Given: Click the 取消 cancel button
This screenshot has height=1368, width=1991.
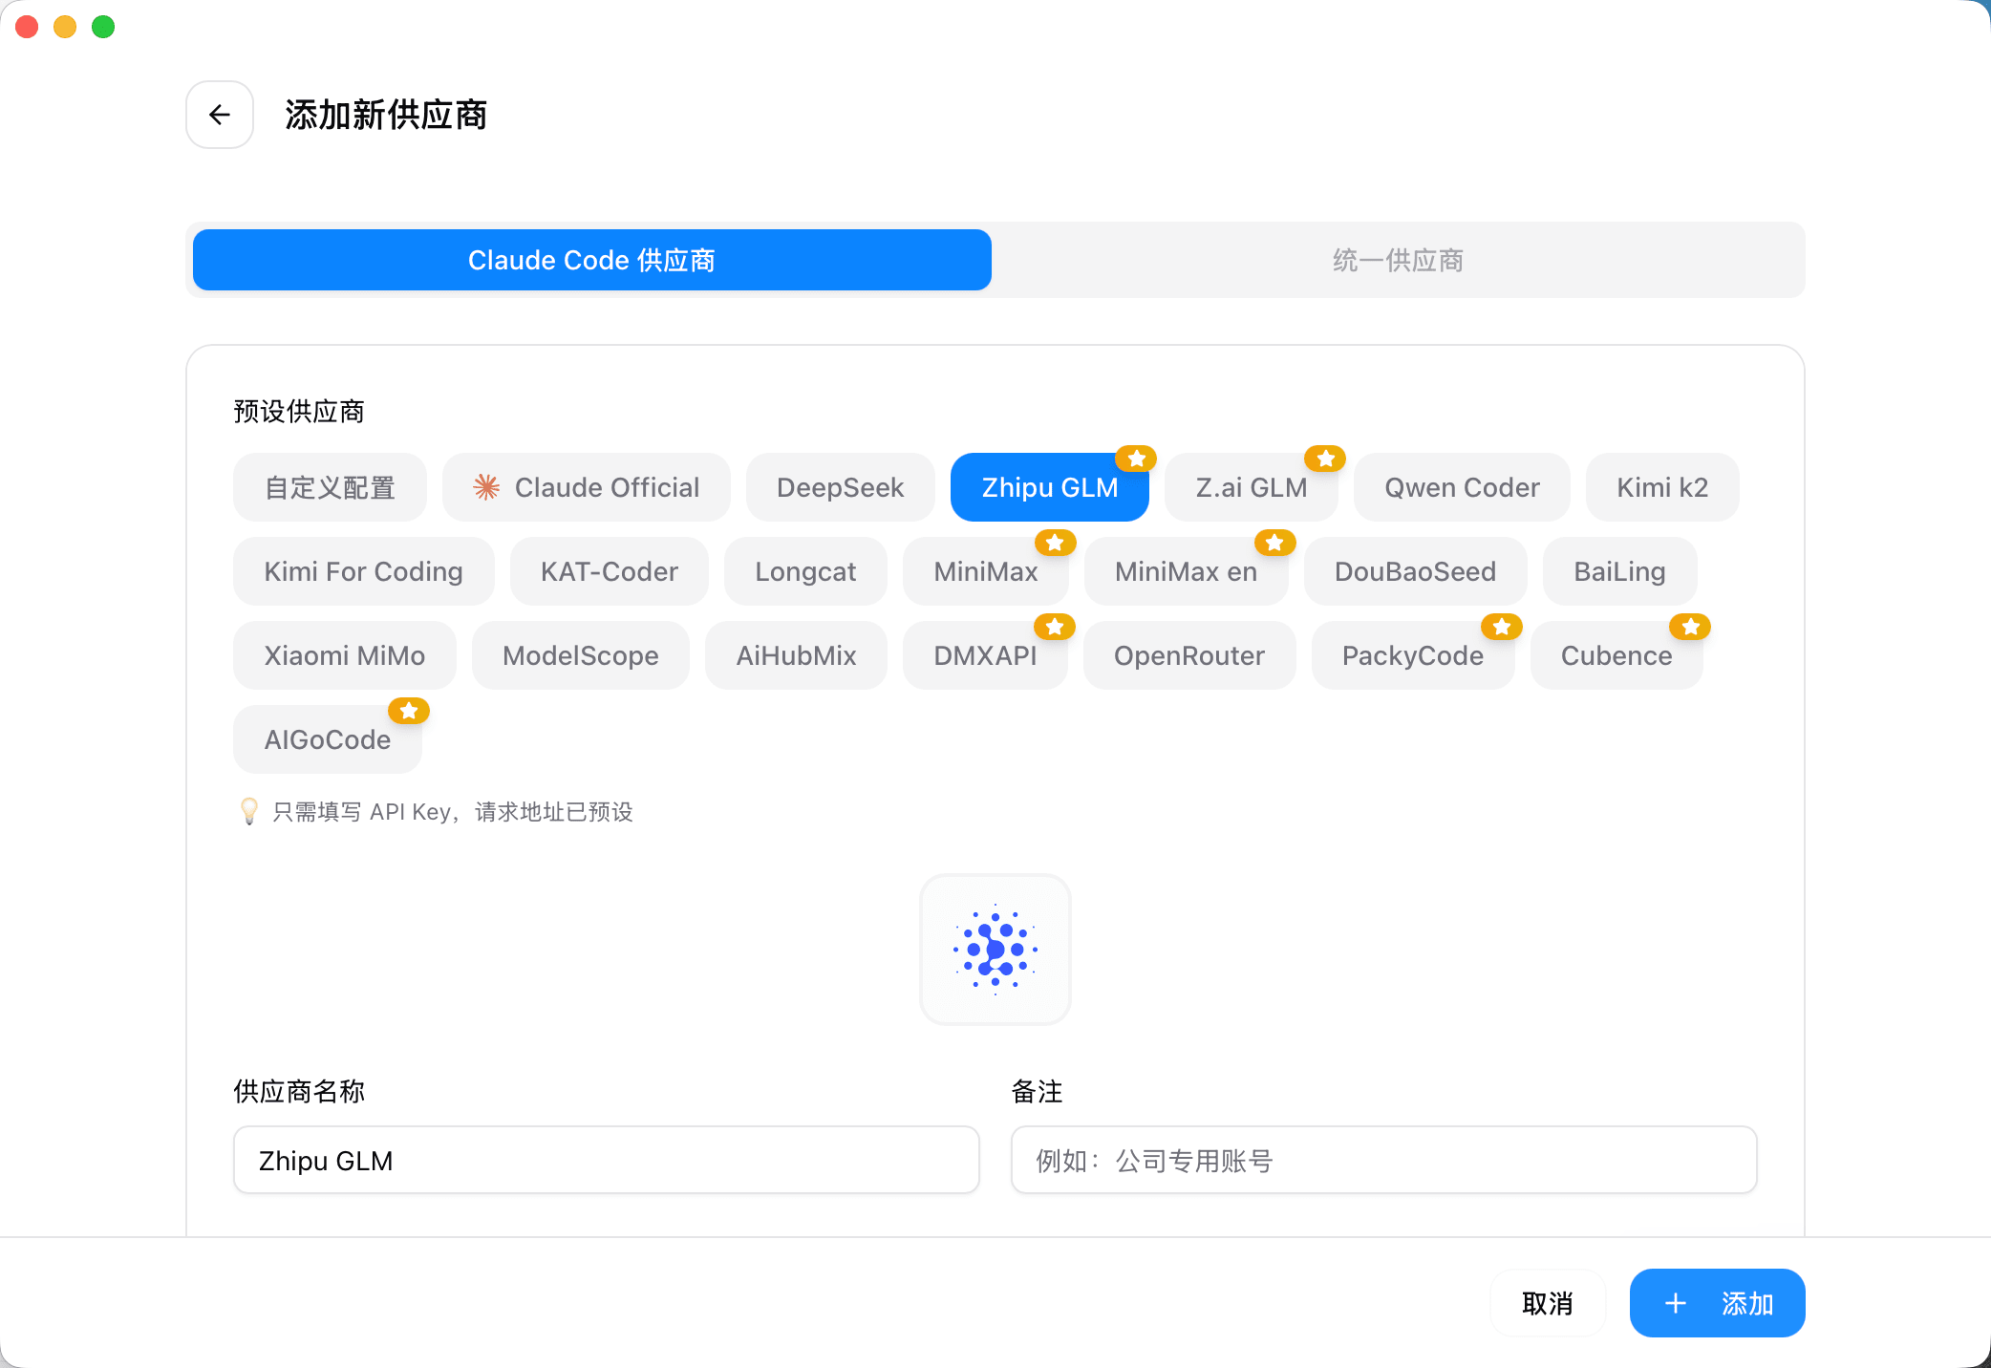Looking at the screenshot, I should [1548, 1303].
